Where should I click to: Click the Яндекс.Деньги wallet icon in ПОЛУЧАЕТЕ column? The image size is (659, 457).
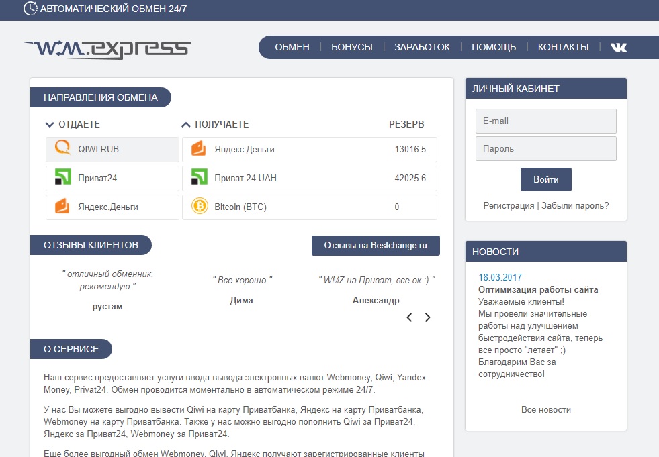coord(199,148)
